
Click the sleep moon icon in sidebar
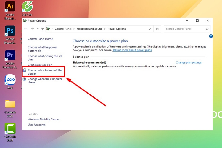coord(25,79)
